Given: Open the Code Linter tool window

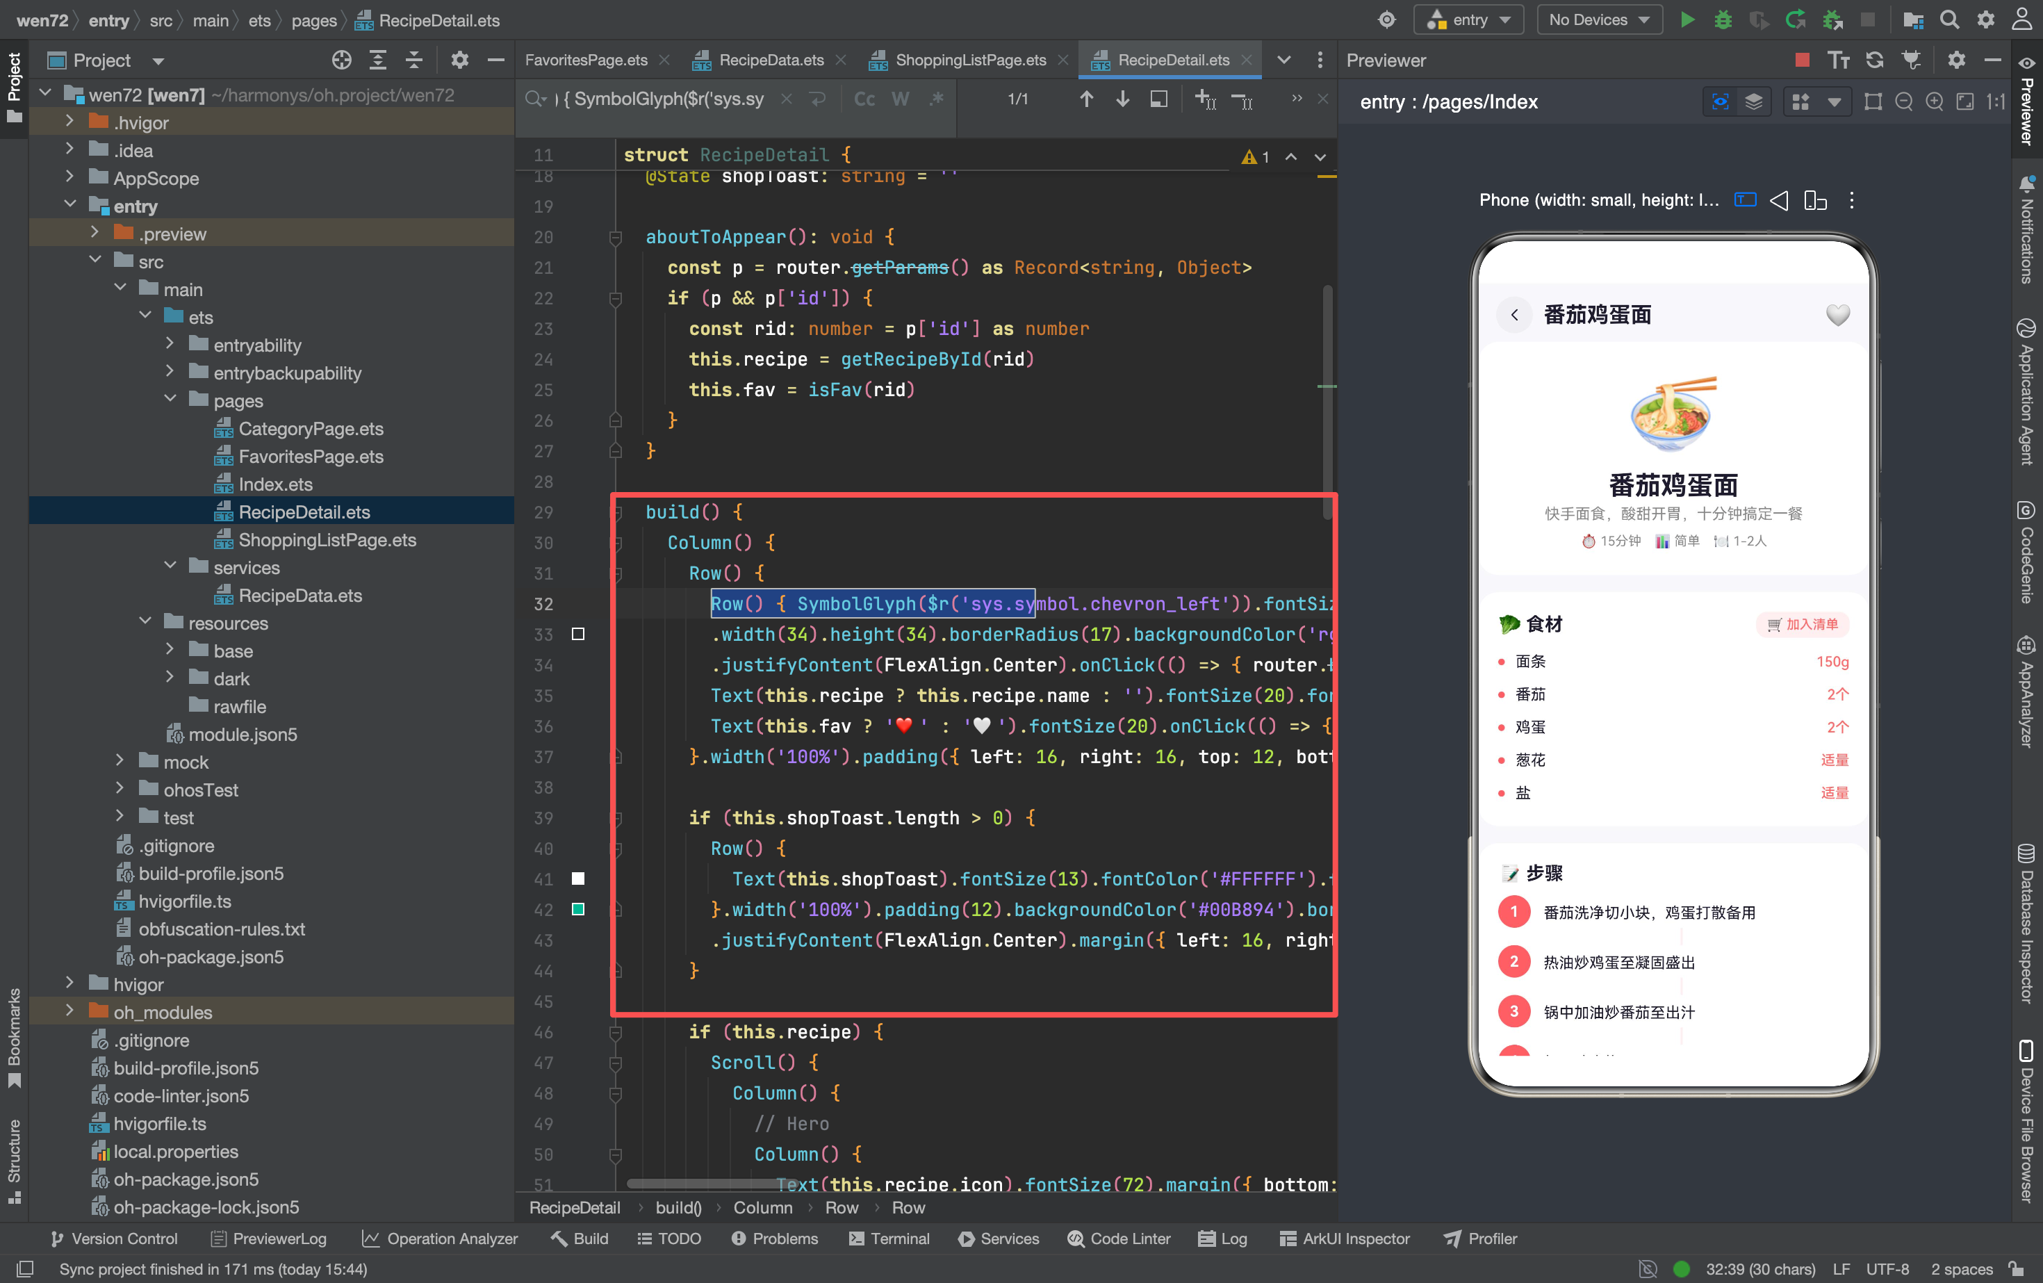Looking at the screenshot, I should pyautogui.click(x=1119, y=1238).
